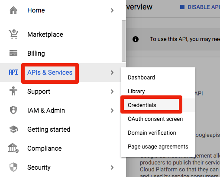Expand the Security submenu chevron
The image size is (220, 177).
point(112,168)
